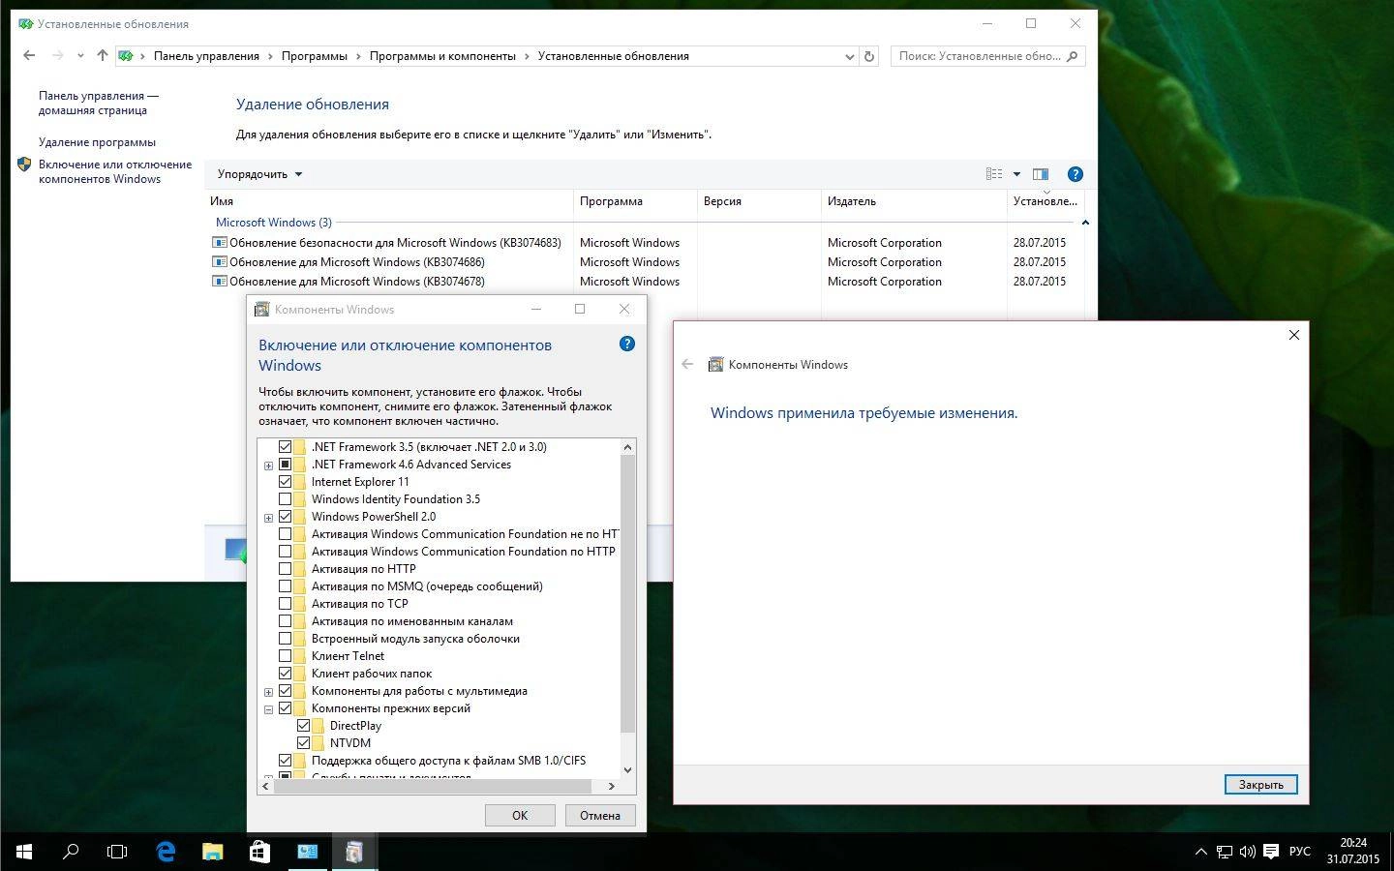Show hidden tray icons chevron
This screenshot has height=871, width=1394.
click(1201, 852)
